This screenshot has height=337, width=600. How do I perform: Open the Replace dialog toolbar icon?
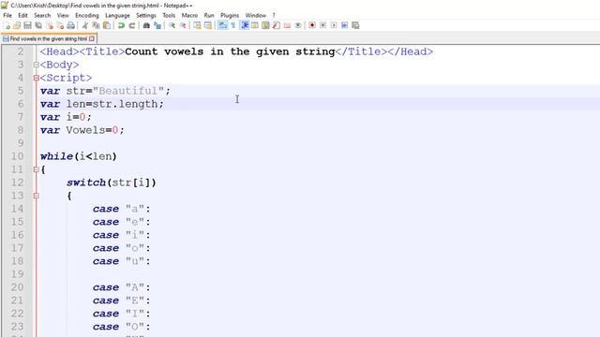[157, 25]
